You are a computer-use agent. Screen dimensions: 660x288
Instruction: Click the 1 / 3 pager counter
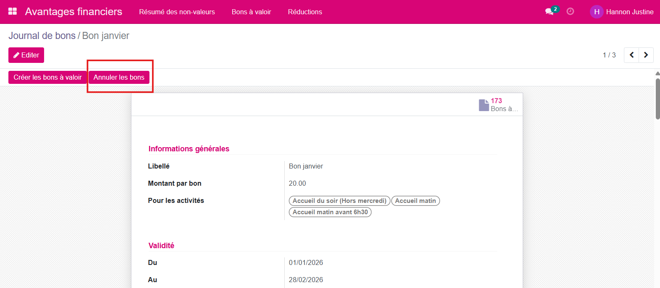pyautogui.click(x=609, y=55)
